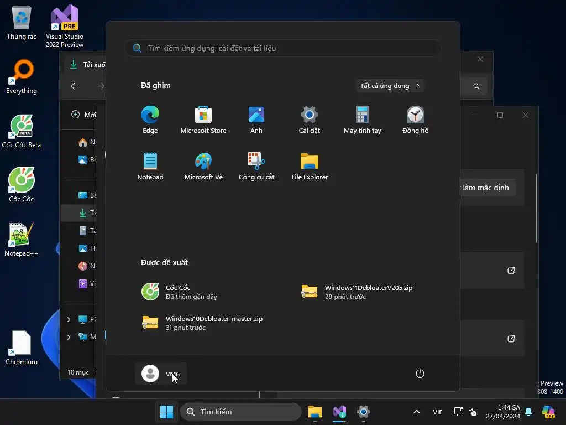
Task: Show hidden system tray icons
Action: coord(417,412)
